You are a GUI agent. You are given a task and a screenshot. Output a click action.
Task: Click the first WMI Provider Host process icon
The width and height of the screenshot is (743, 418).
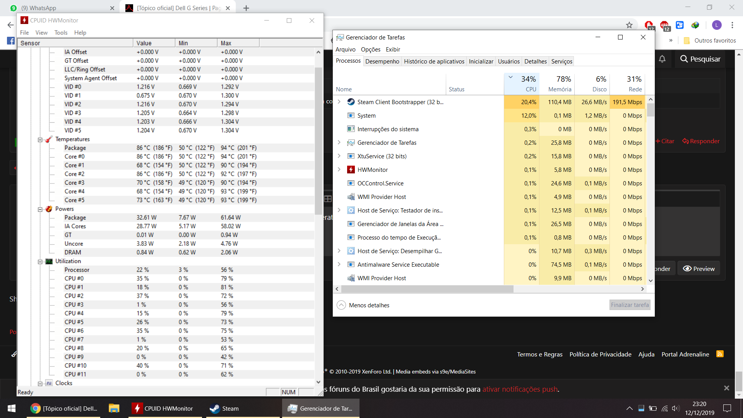click(x=351, y=197)
